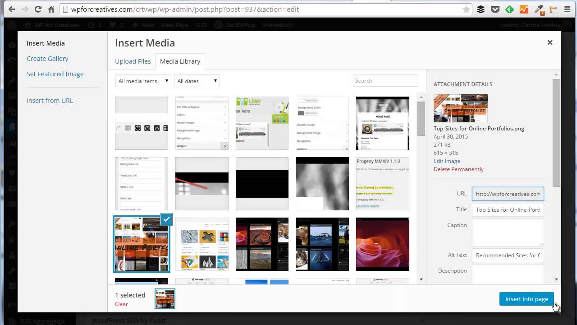Open the Google Analytics extension icon

point(524,9)
